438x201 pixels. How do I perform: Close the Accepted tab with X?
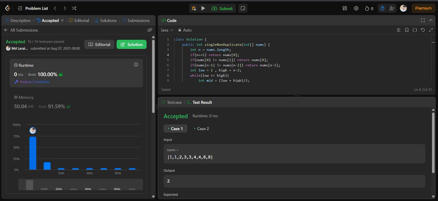click(62, 20)
